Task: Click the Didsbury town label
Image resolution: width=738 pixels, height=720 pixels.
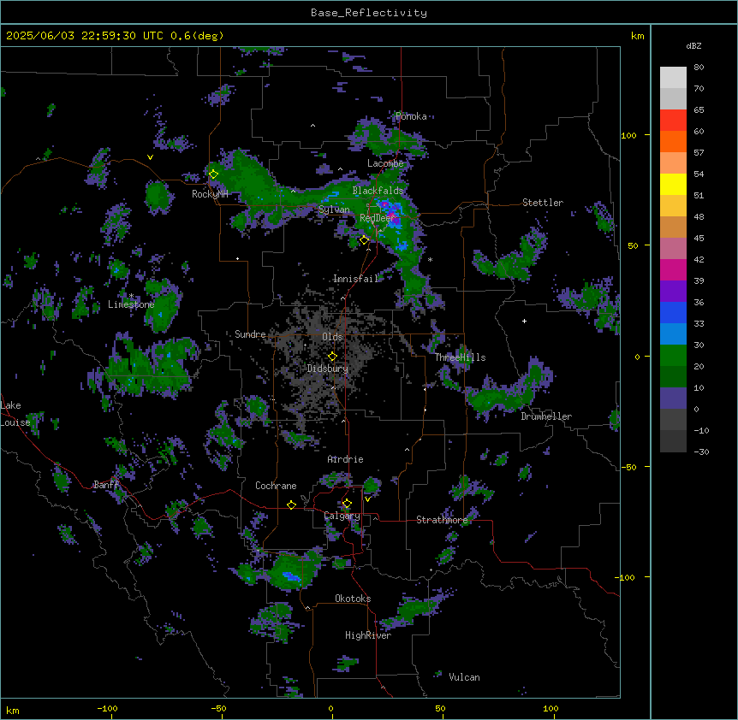Action: [328, 369]
